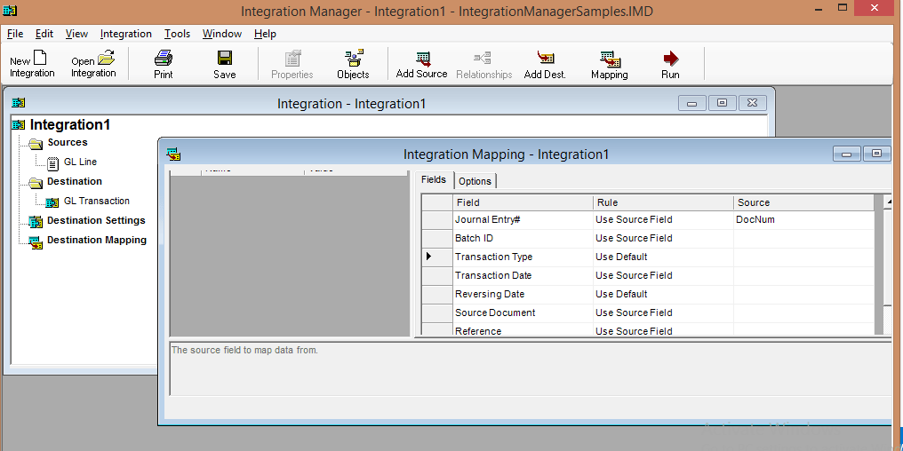The height and width of the screenshot is (451, 903).
Task: Open the Window menu
Action: pos(222,34)
